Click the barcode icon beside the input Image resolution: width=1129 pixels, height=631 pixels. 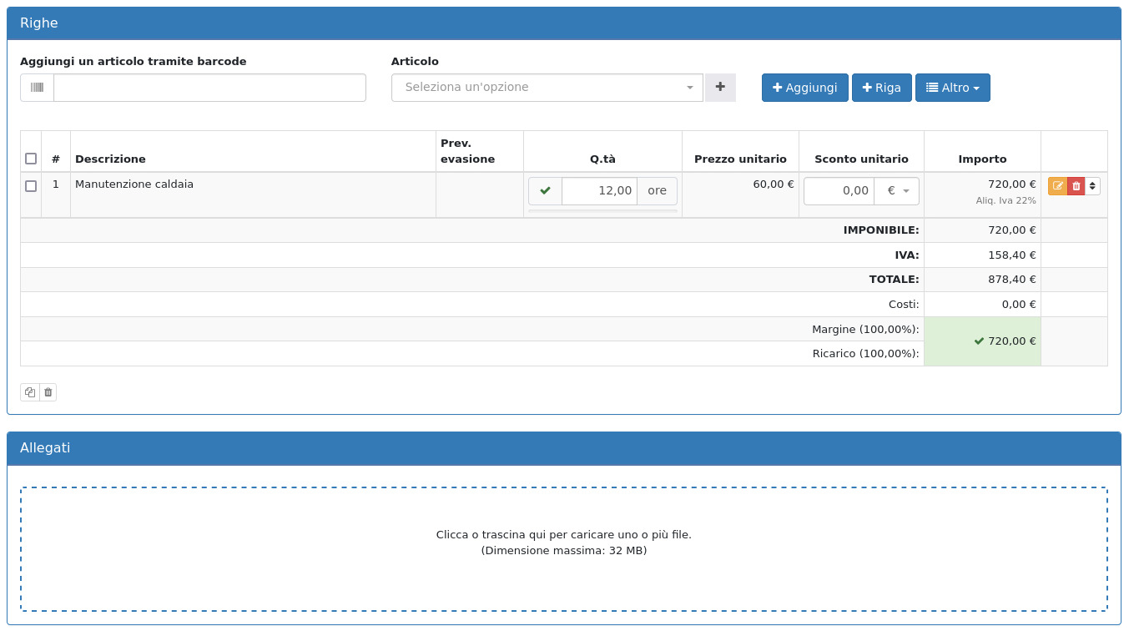tap(38, 88)
